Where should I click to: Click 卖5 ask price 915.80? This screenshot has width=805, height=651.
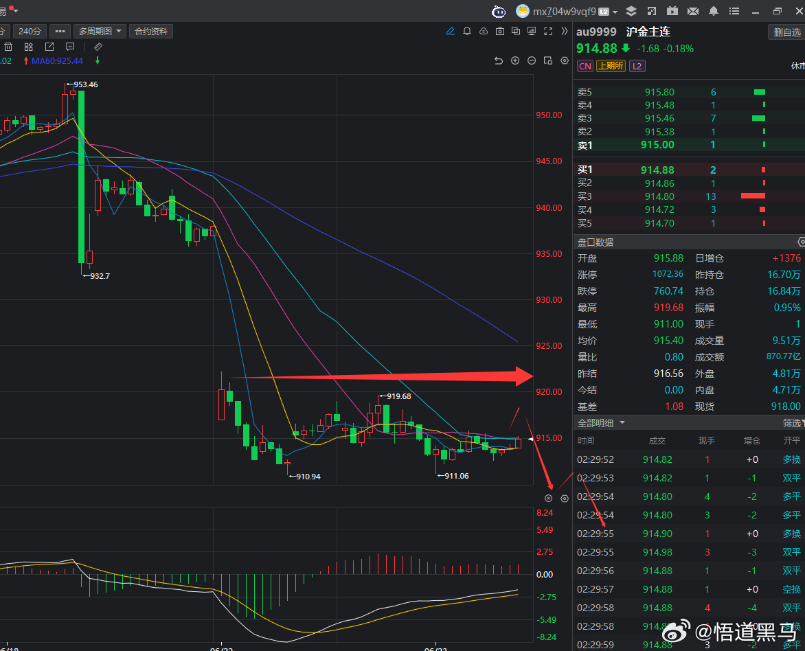pos(659,92)
